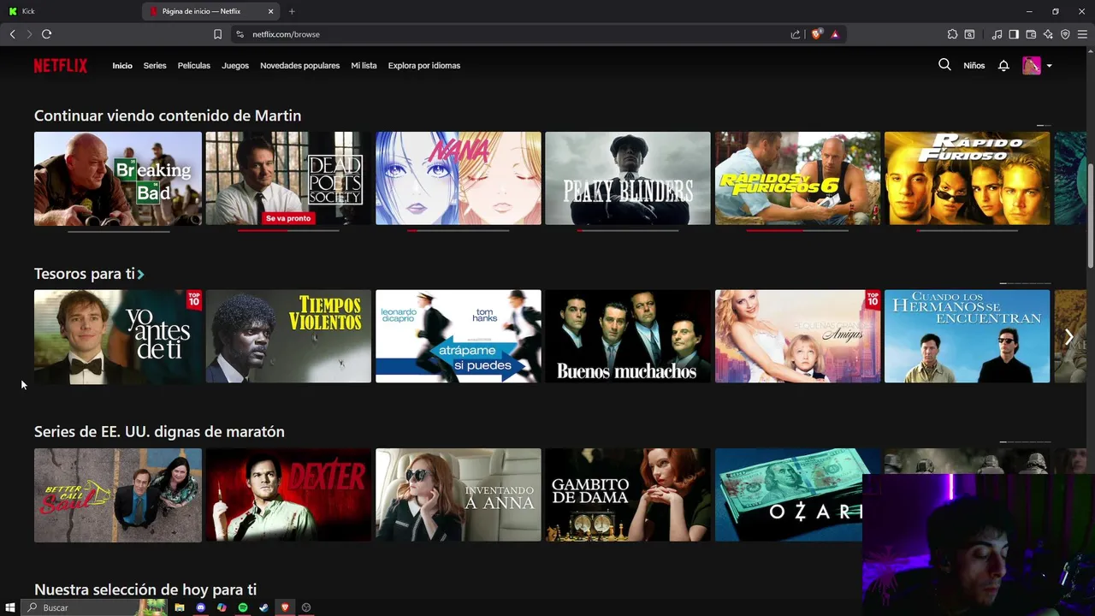Open the notifications bell
The width and height of the screenshot is (1095, 616).
tap(1003, 66)
